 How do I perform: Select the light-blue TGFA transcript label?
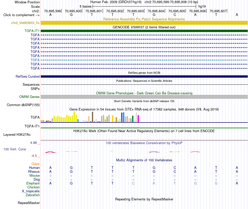(x=35, y=60)
